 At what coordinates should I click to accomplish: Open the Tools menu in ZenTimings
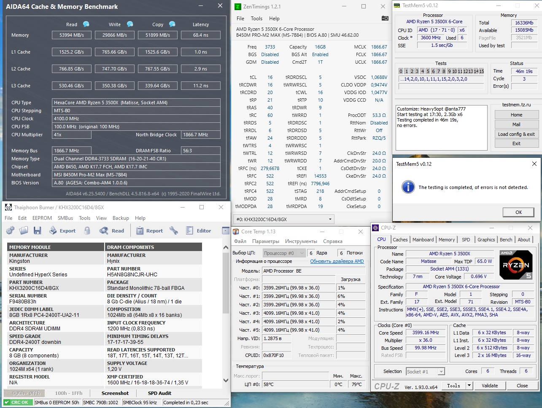pos(256,19)
